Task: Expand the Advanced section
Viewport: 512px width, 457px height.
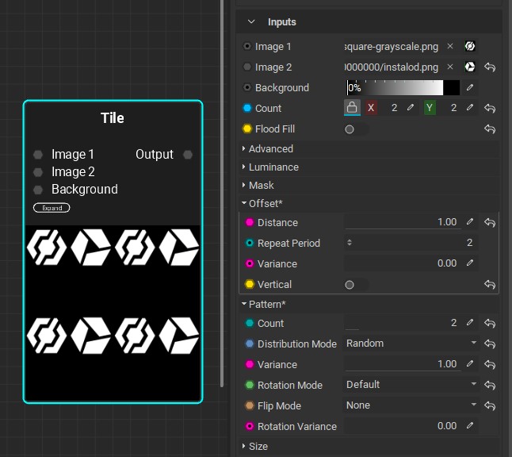Action: tap(270, 149)
